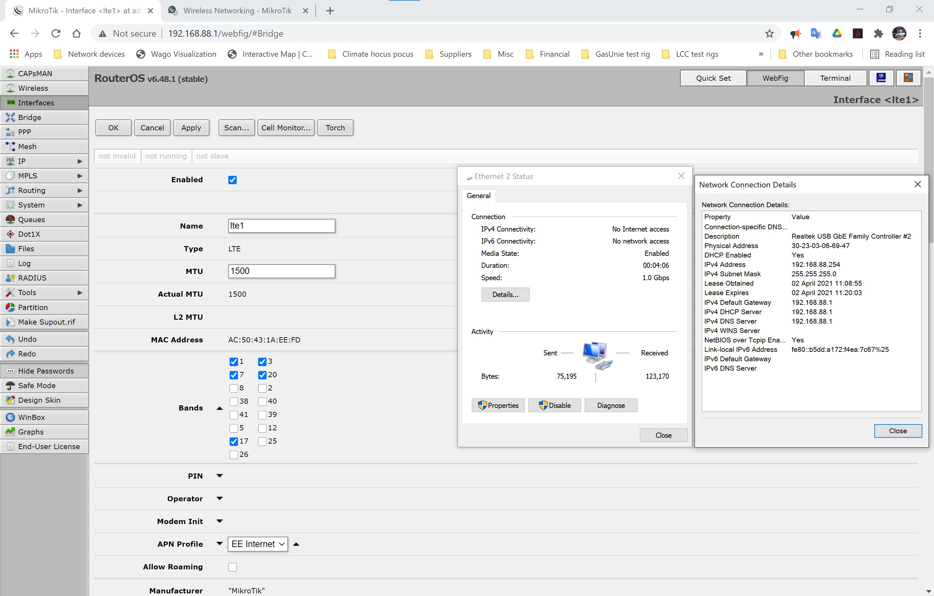Click the blue monitor icon beside Terminal

click(x=881, y=78)
